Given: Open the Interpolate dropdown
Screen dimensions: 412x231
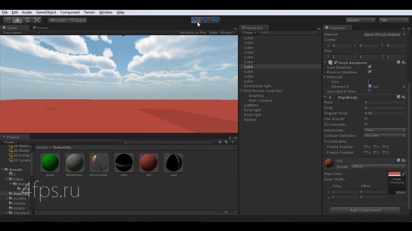Looking at the screenshot, I should (x=385, y=130).
